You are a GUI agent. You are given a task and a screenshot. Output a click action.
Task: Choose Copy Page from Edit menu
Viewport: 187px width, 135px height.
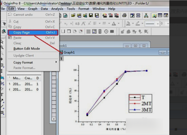(x=33, y=32)
